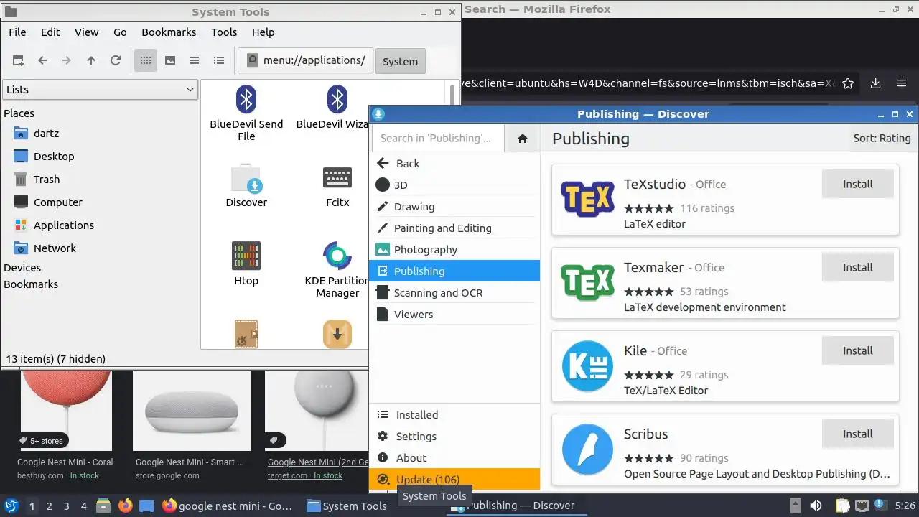The height and width of the screenshot is (517, 919).
Task: Select Drawing category in Discover
Action: coord(456,207)
